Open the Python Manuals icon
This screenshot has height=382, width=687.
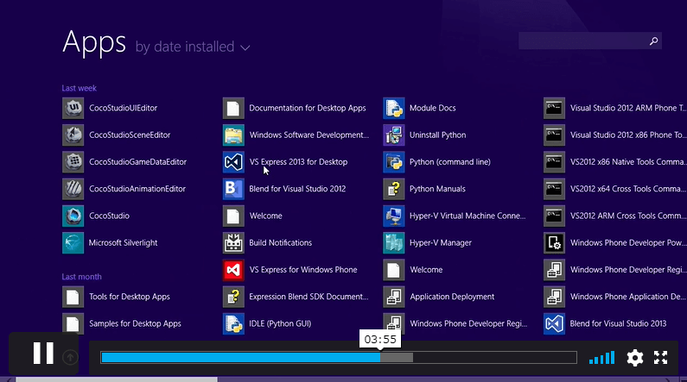[393, 189]
